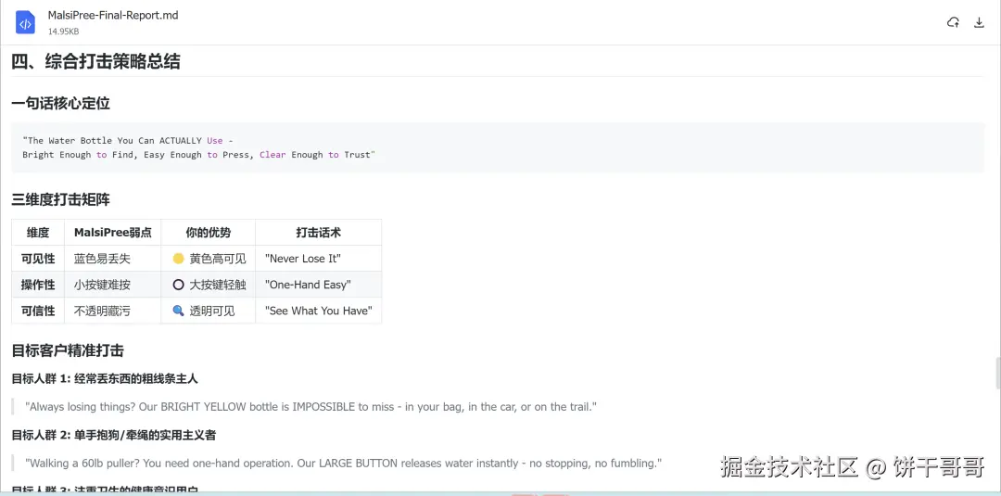This screenshot has height=496, width=1001.
Task: Download MalsiPree-Final-Report.md file
Action: (x=979, y=23)
